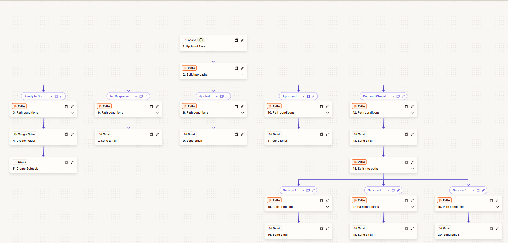Open the Service 3 path dropdown
This screenshot has height=243, width=508.
point(473,190)
